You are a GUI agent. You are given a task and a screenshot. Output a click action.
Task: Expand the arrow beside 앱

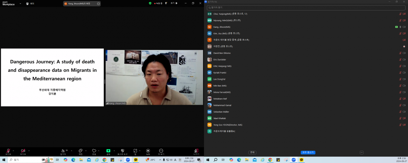pos(140,150)
